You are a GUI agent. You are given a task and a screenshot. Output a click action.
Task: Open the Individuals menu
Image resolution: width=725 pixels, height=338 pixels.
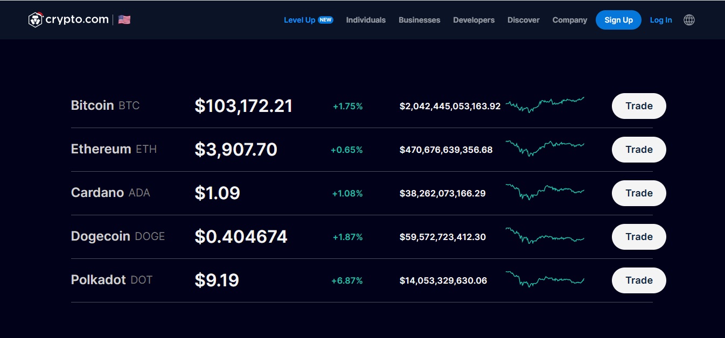click(366, 20)
